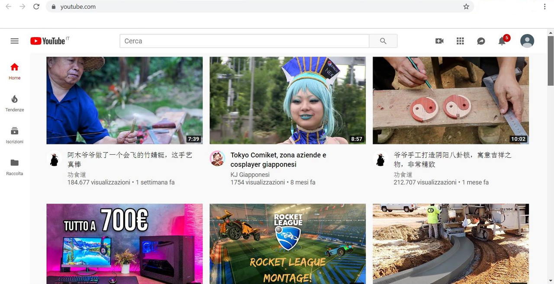Open the 7:39 bamboo dragonfly video thumbnail

point(124,100)
